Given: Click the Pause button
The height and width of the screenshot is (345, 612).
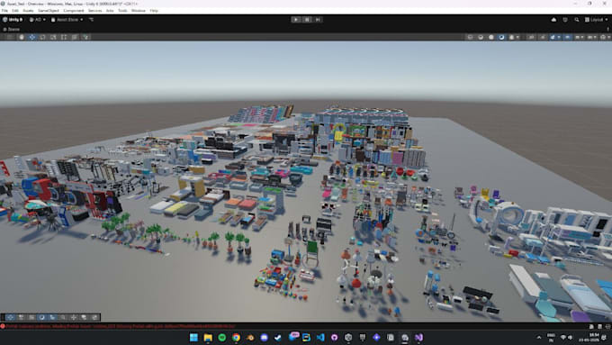Looking at the screenshot, I should [x=307, y=20].
